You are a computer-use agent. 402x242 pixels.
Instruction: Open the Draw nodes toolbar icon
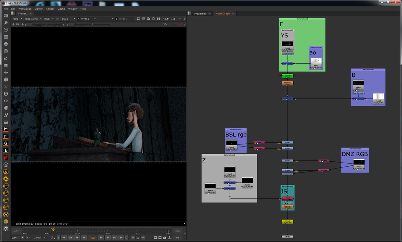click(x=6, y=23)
